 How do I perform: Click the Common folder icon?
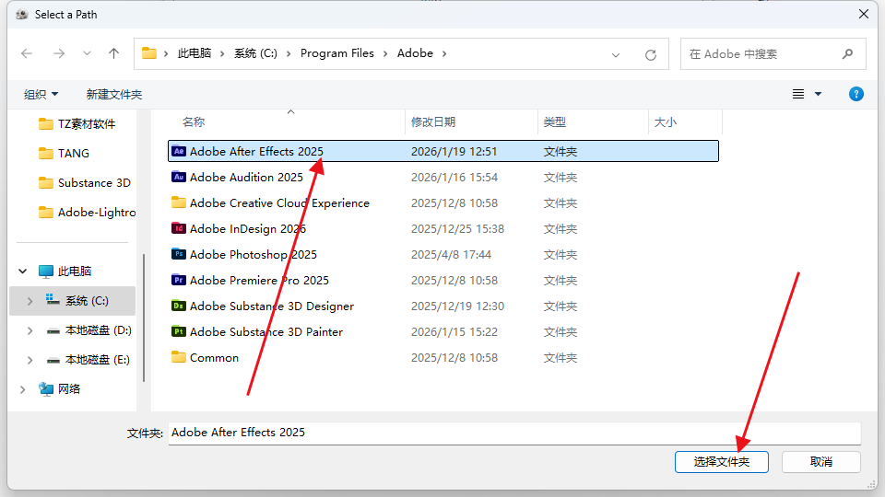pos(179,357)
